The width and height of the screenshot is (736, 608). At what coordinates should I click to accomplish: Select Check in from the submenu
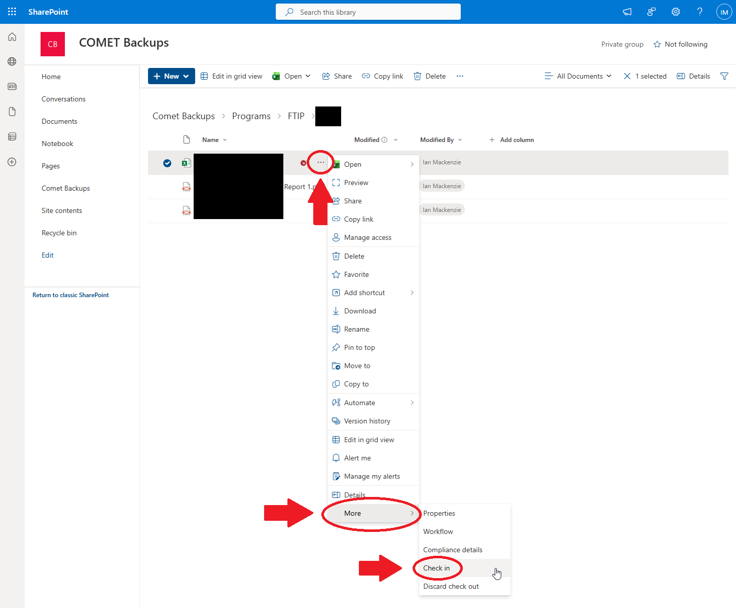point(436,568)
